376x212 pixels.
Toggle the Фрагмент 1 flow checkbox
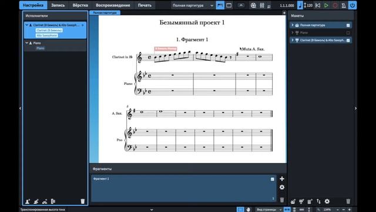pos(273,179)
